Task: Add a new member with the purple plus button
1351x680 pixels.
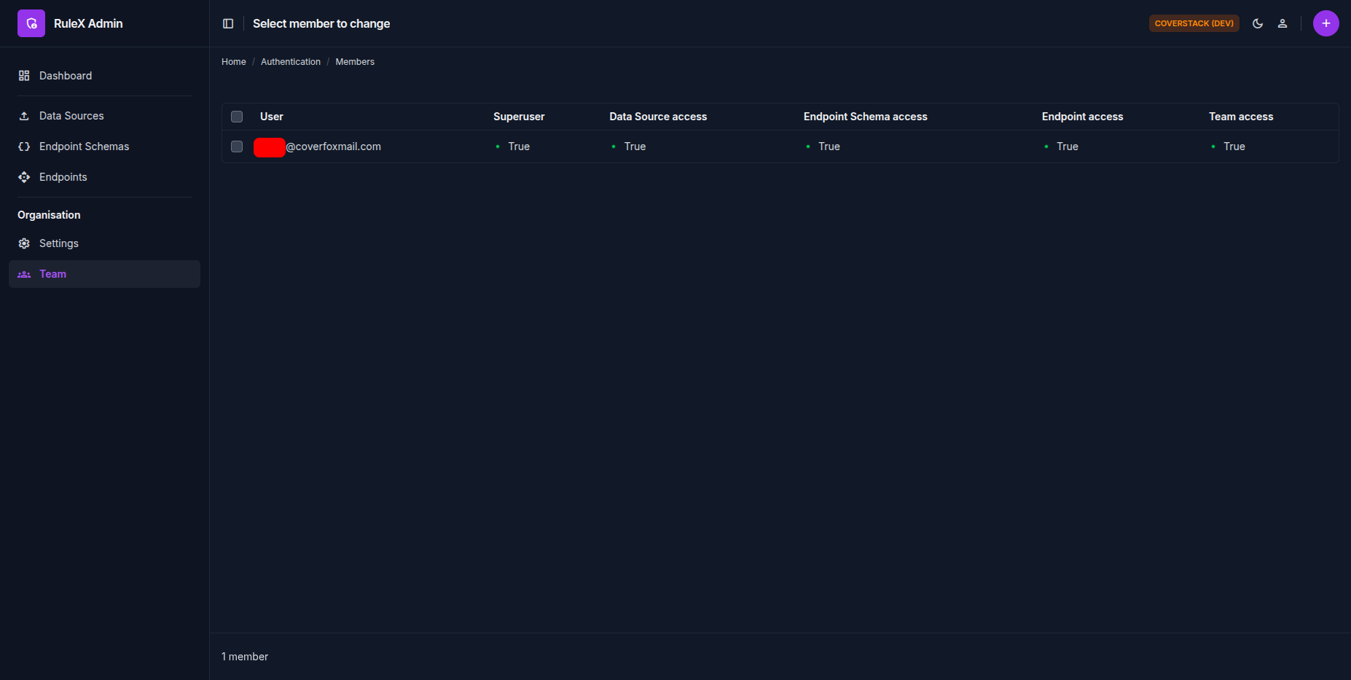Action: (x=1326, y=23)
